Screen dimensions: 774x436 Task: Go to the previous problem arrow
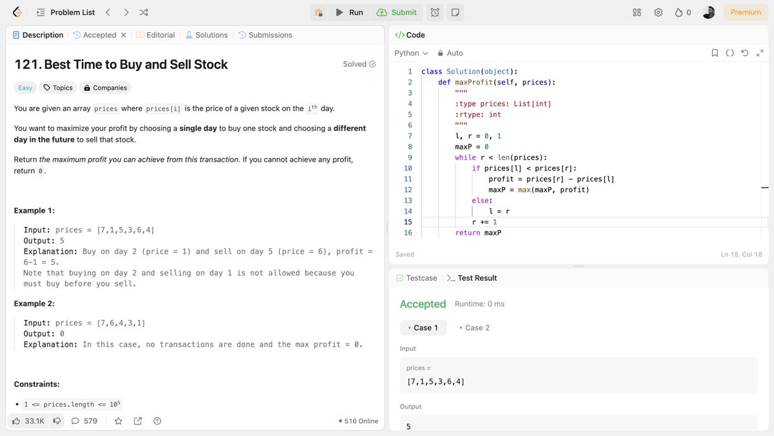tap(108, 12)
